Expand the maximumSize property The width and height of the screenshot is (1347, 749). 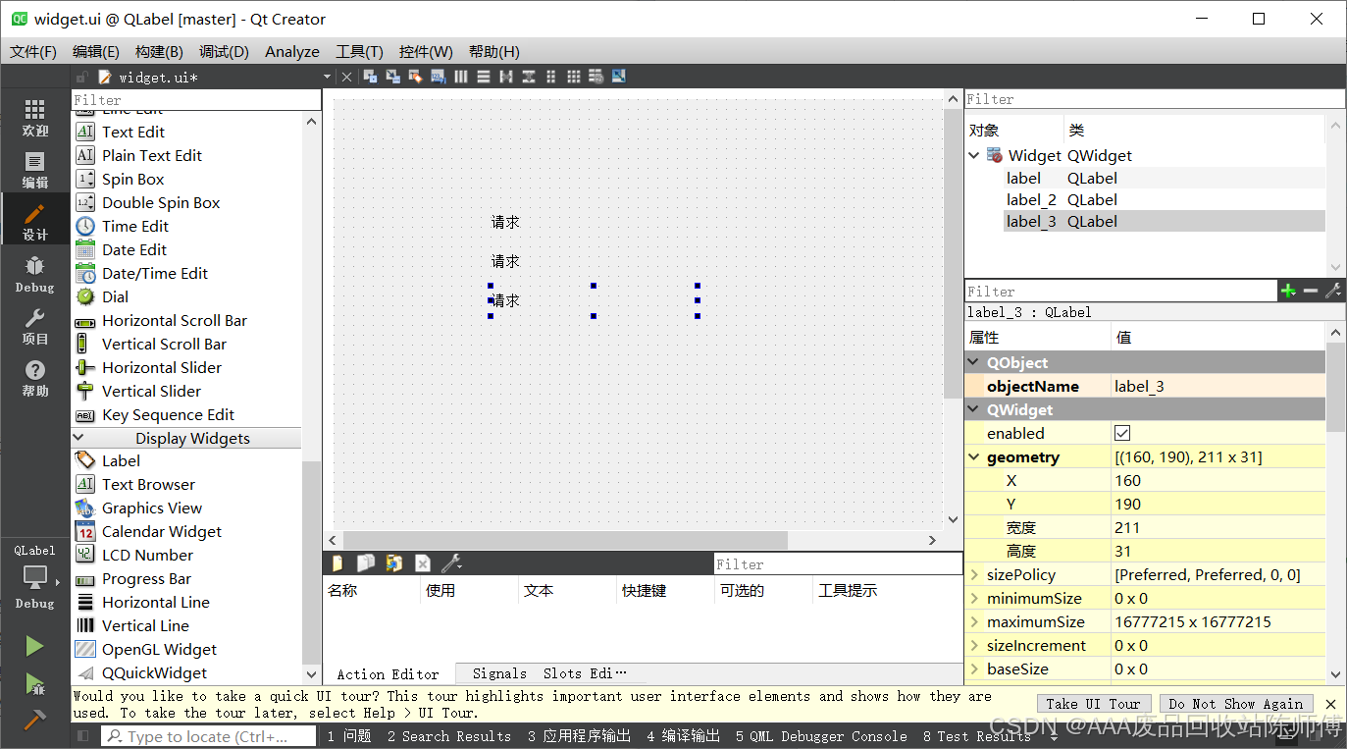[x=974, y=621]
